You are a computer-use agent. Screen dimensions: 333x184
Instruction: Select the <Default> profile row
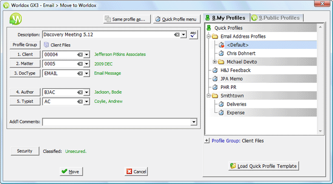click(x=271, y=45)
